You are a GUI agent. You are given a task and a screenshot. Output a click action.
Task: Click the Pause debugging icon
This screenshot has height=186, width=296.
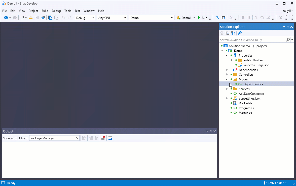249,18
